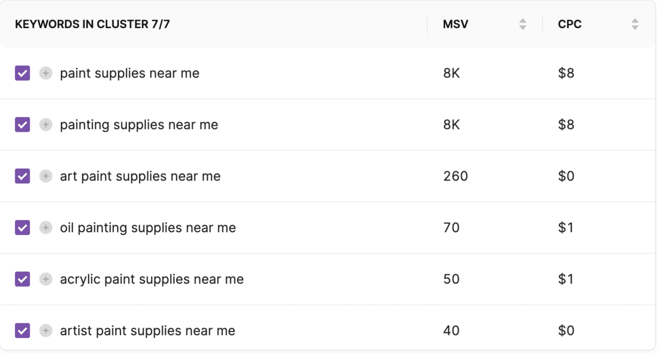Uncheck 'painting supplies near me' checkbox

click(x=23, y=125)
